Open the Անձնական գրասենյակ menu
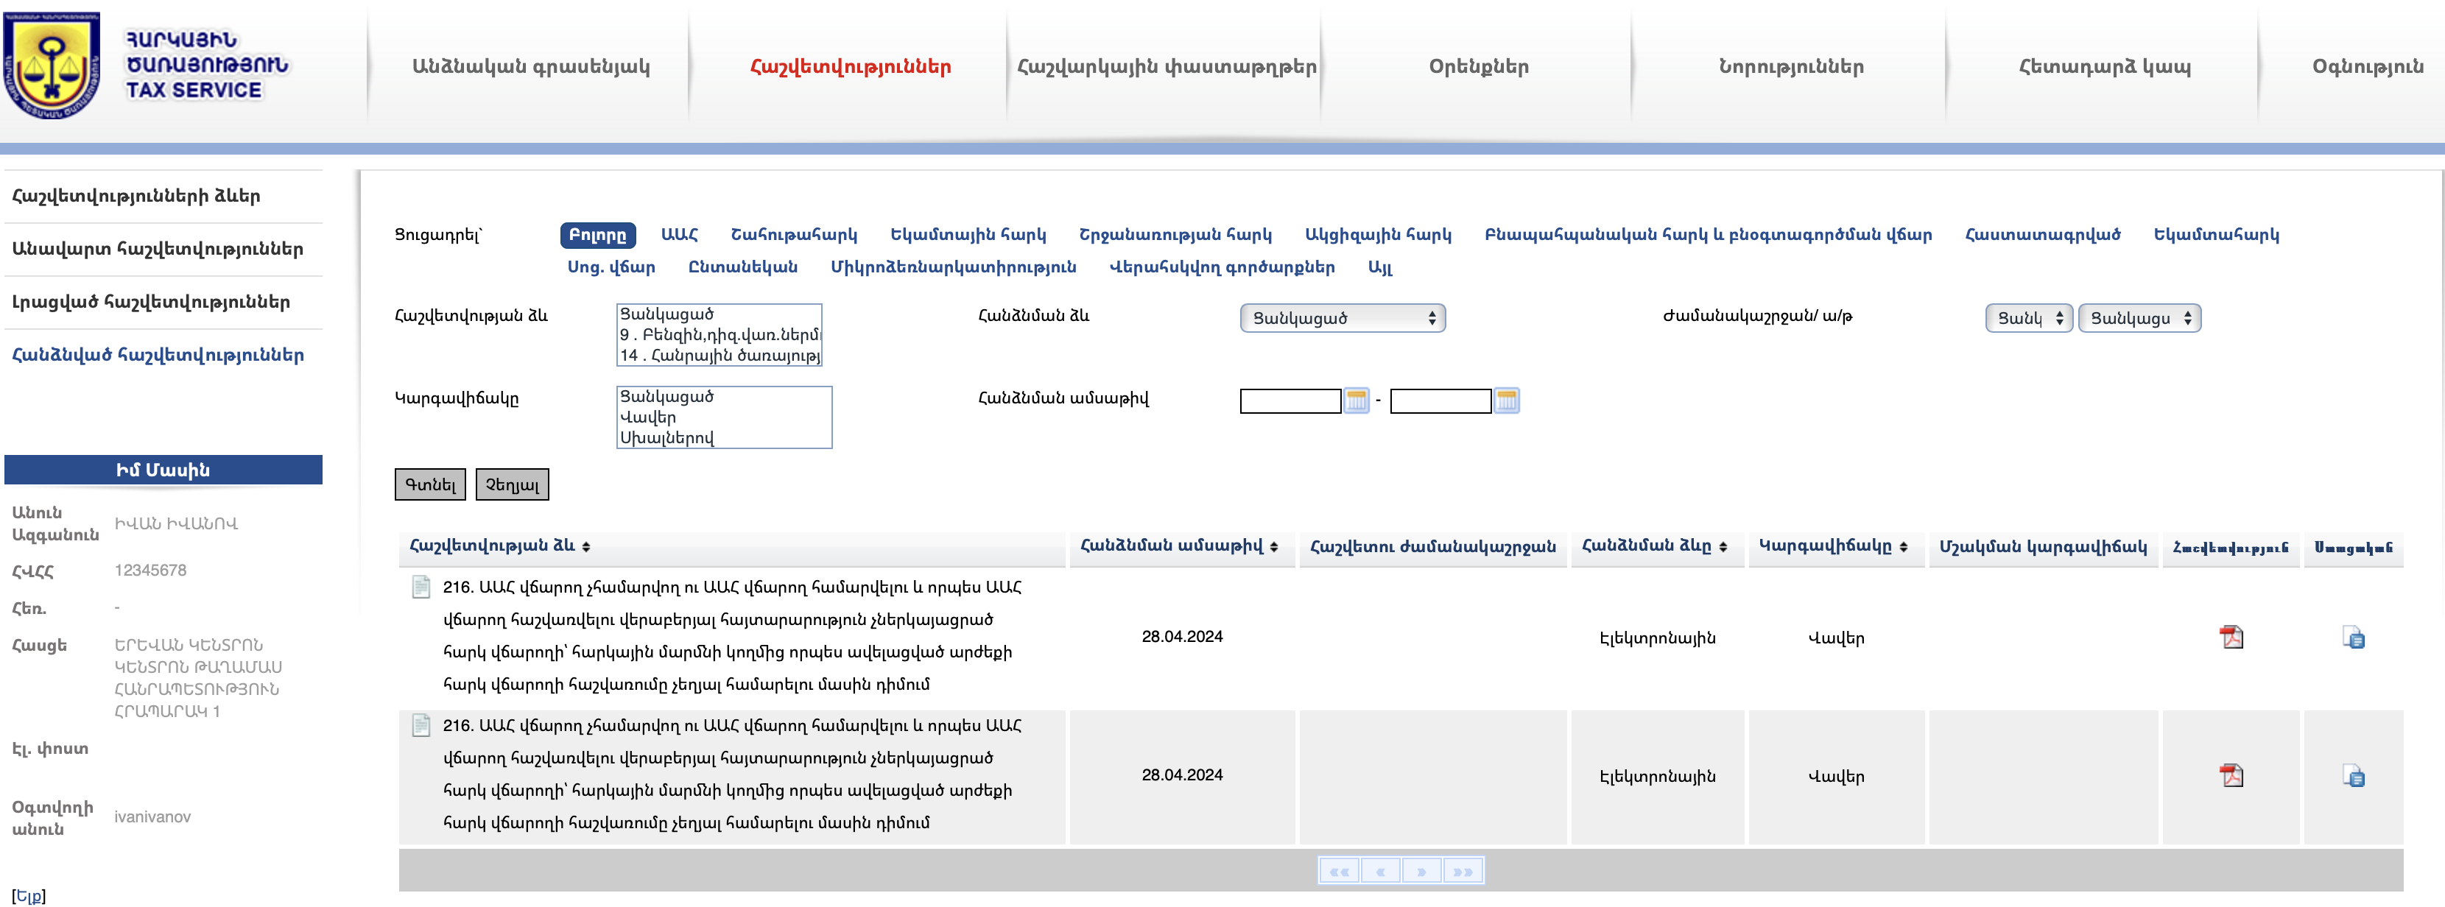Screen dimensions: 2445x907 [x=530, y=66]
